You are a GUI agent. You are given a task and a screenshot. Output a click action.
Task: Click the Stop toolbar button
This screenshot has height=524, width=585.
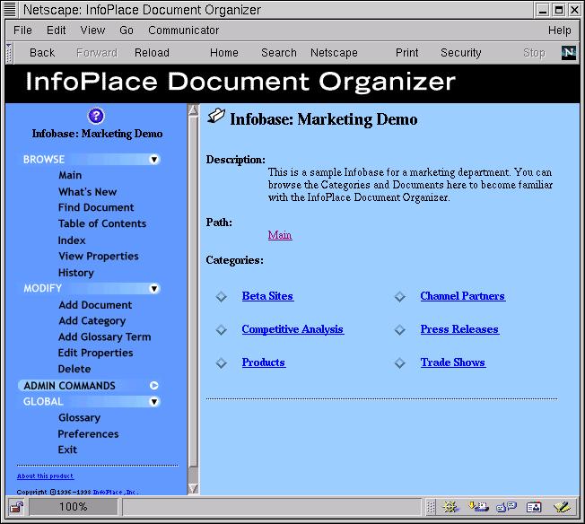[534, 53]
